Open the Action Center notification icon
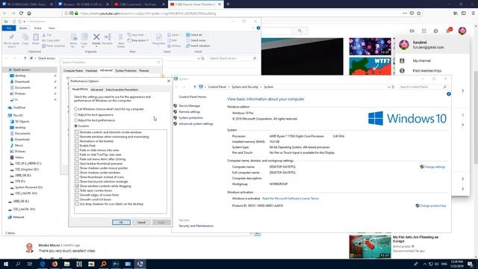The height and width of the screenshot is (269, 478). 470,264
